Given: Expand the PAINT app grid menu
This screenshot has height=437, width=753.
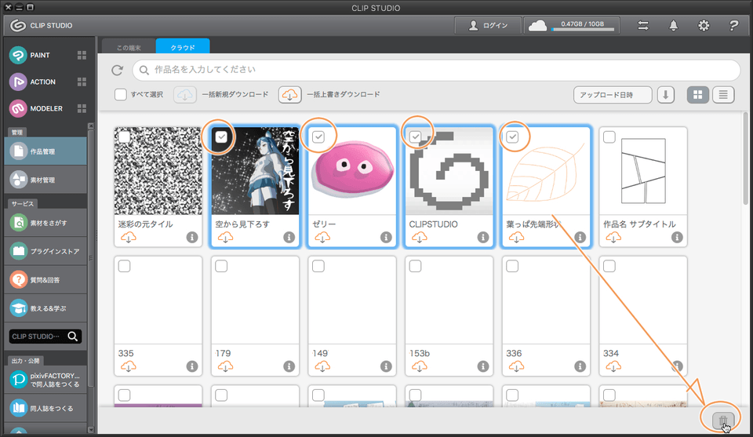Looking at the screenshot, I should pos(82,55).
